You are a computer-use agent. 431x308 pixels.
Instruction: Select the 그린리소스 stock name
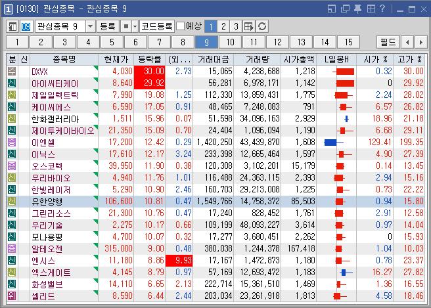tap(51, 213)
